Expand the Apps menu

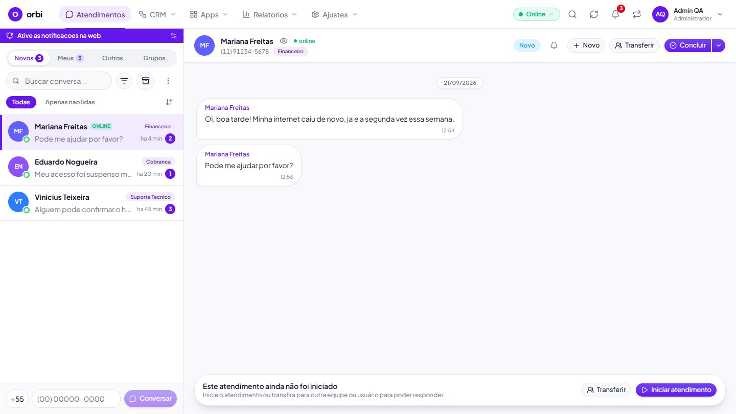point(209,14)
